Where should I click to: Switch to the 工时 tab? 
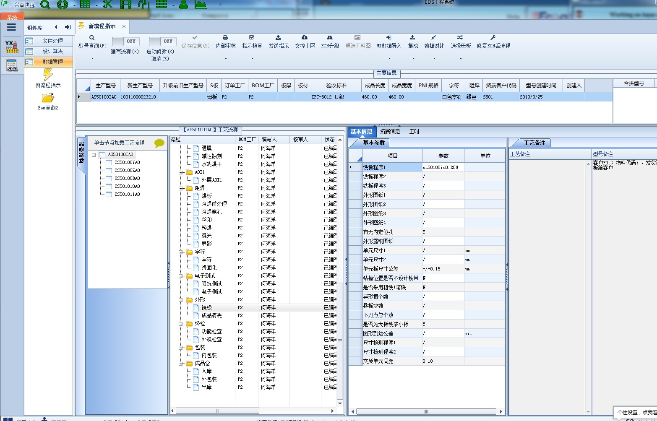(x=414, y=132)
